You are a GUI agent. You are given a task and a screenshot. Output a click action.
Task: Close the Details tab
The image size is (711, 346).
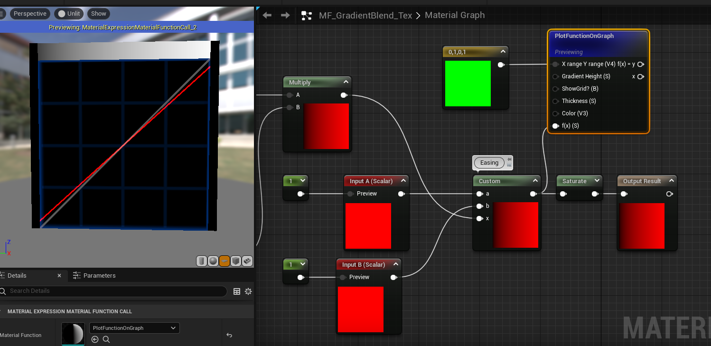[59, 276]
